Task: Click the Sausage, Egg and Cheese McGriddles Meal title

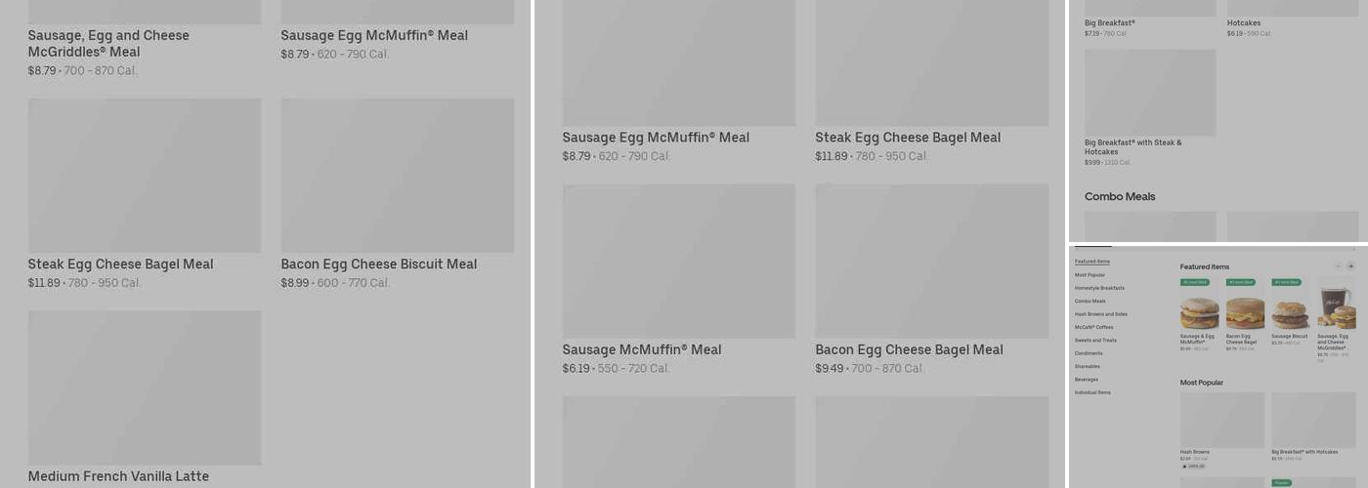Action: click(108, 44)
